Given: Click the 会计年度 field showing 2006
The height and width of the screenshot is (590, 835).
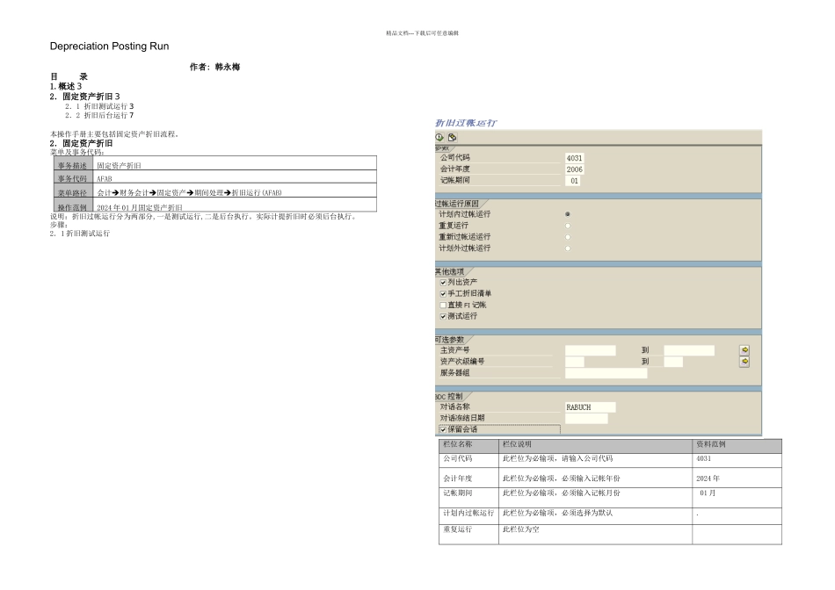Looking at the screenshot, I should point(575,169).
